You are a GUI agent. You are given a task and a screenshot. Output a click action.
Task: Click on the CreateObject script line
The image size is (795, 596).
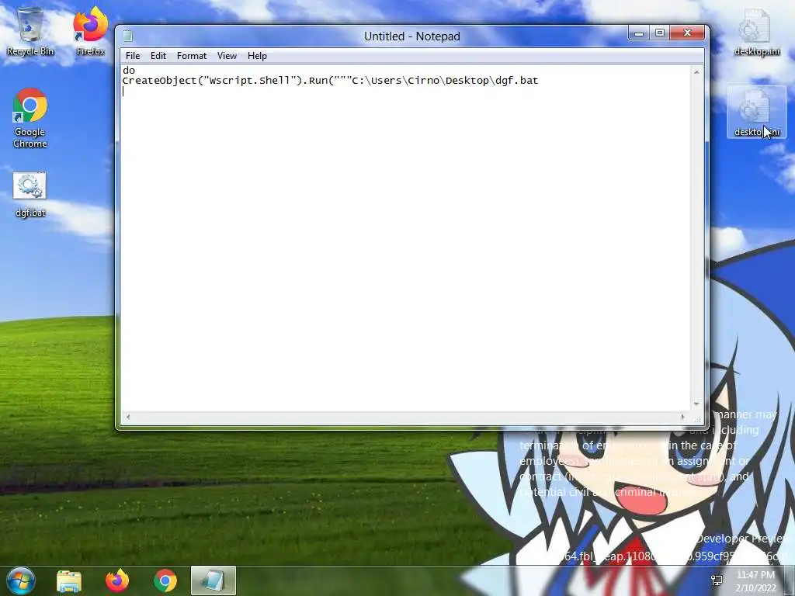pyautogui.click(x=330, y=81)
